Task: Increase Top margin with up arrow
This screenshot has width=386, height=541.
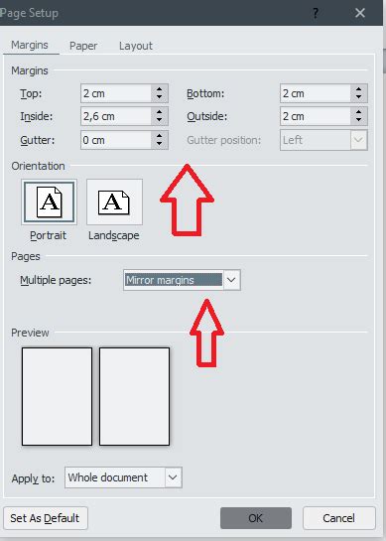Action: coord(159,89)
